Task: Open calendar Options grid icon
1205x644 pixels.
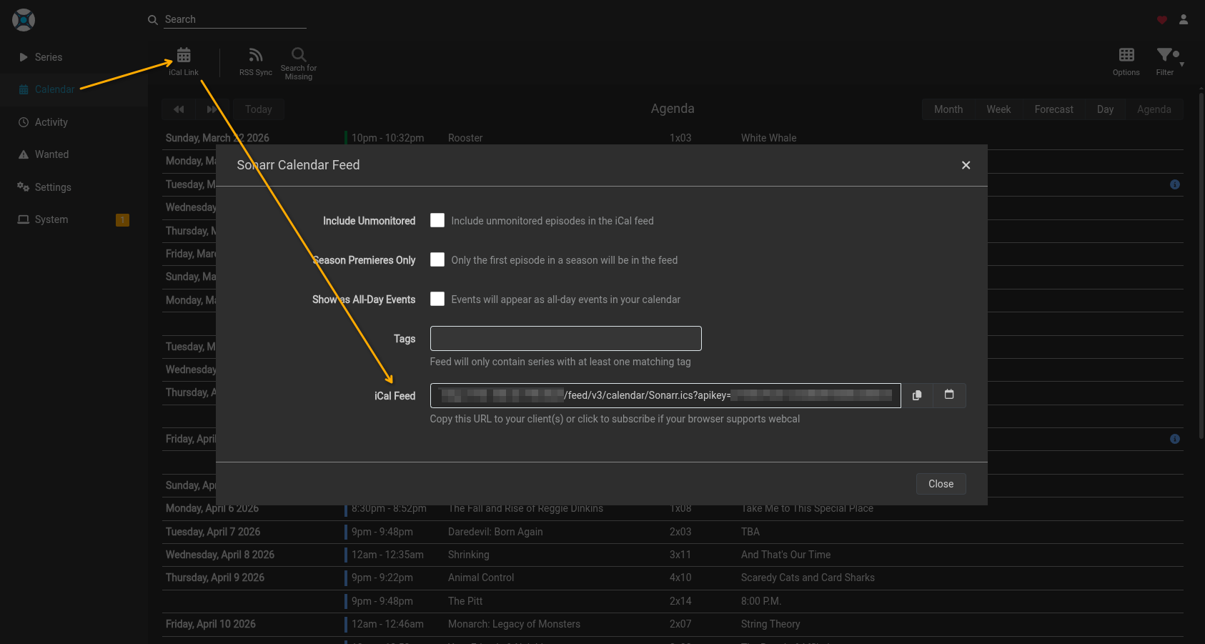Action: 1126,61
